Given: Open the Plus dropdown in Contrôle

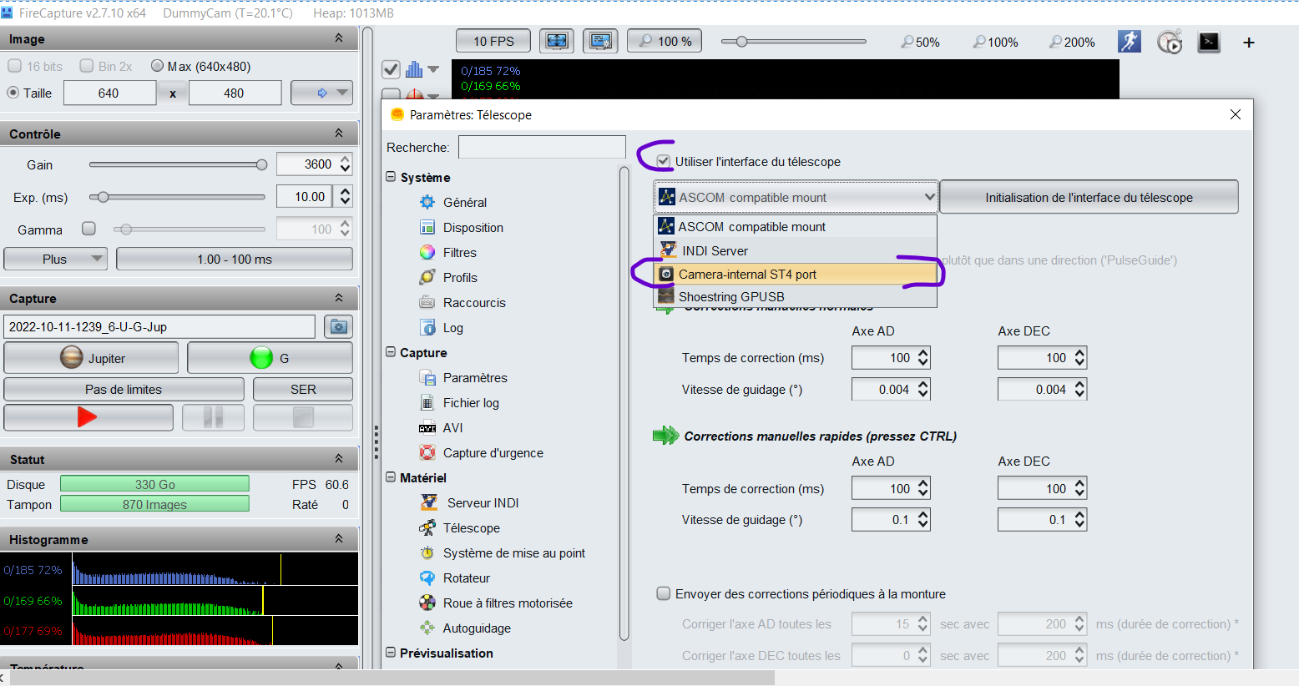Looking at the screenshot, I should click(x=55, y=259).
